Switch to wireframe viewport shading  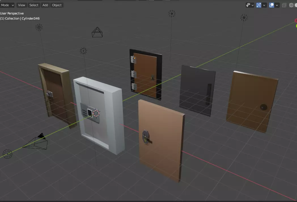tap(291, 5)
